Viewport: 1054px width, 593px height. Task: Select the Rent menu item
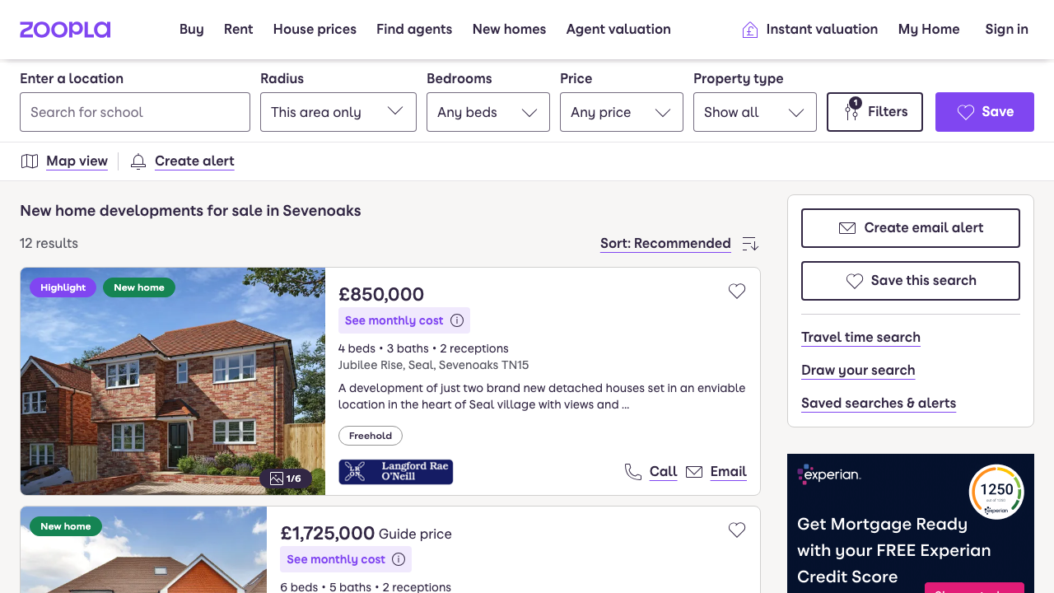pyautogui.click(x=238, y=30)
